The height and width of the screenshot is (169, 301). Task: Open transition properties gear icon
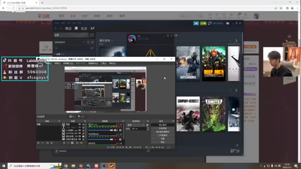click(147, 125)
